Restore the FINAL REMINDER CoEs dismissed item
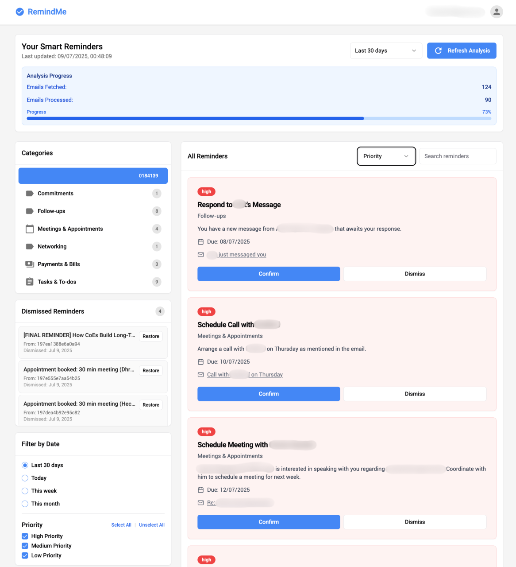The height and width of the screenshot is (567, 516). (151, 336)
